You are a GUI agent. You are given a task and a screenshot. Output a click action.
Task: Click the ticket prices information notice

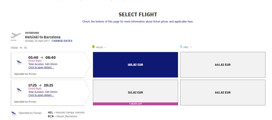[x=138, y=22]
